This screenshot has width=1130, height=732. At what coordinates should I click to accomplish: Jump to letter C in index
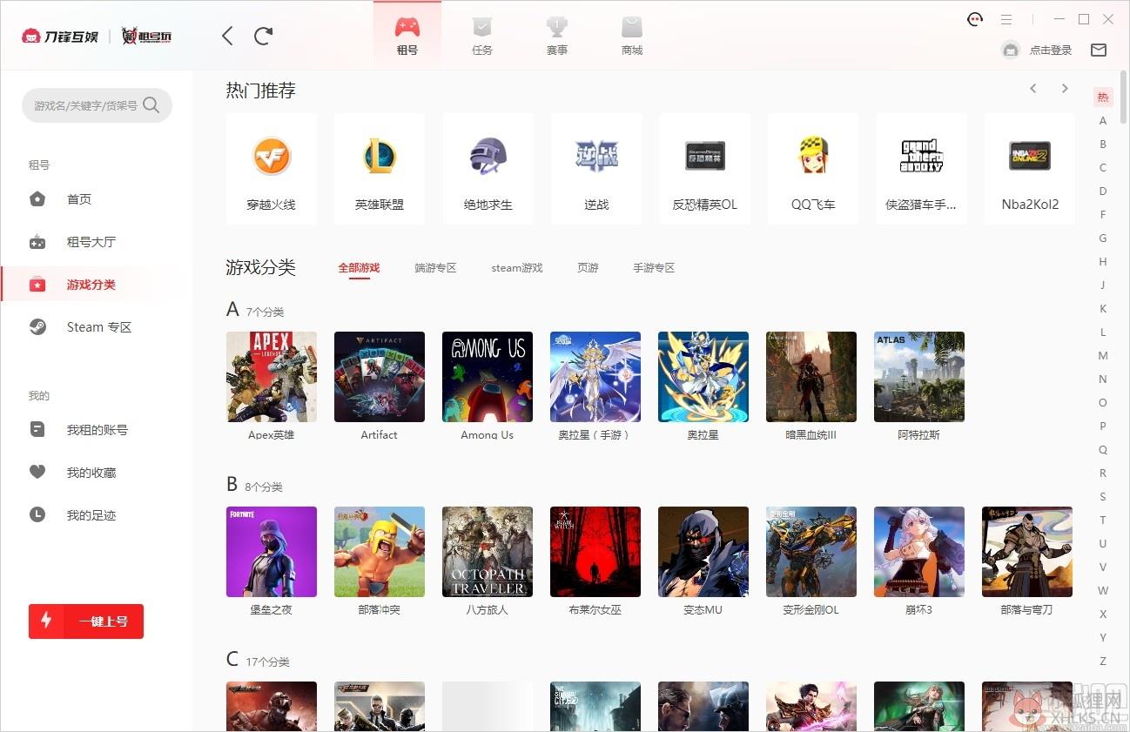point(1103,168)
